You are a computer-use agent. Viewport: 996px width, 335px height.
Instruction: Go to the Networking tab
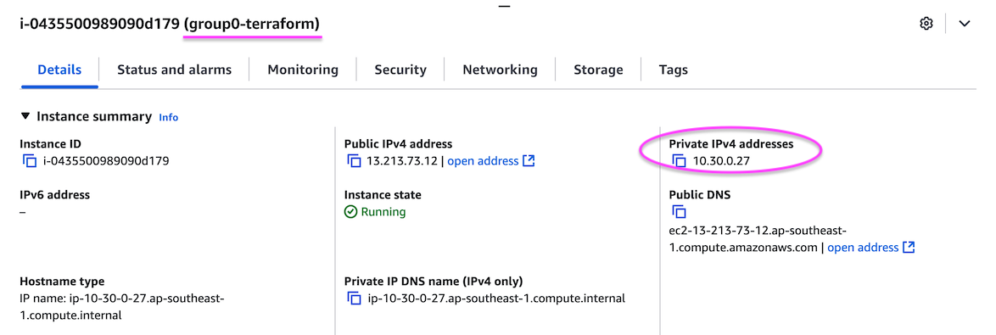[500, 70]
